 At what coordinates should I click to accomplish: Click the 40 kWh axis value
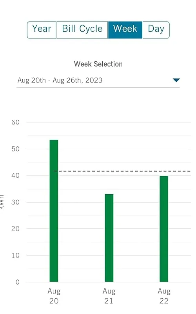coord(15,175)
